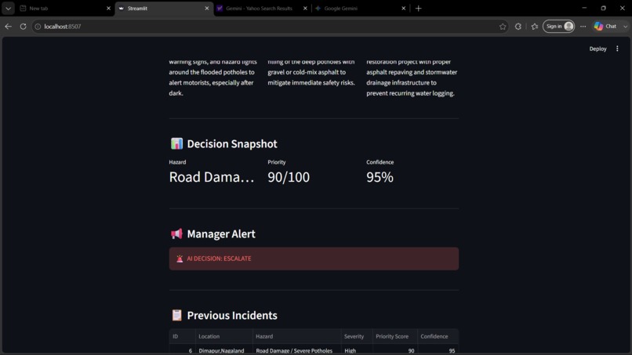Open the Streamlit app options menu
The width and height of the screenshot is (632, 355).
pos(617,49)
